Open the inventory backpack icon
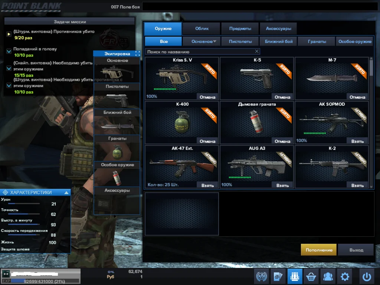 coord(295,276)
